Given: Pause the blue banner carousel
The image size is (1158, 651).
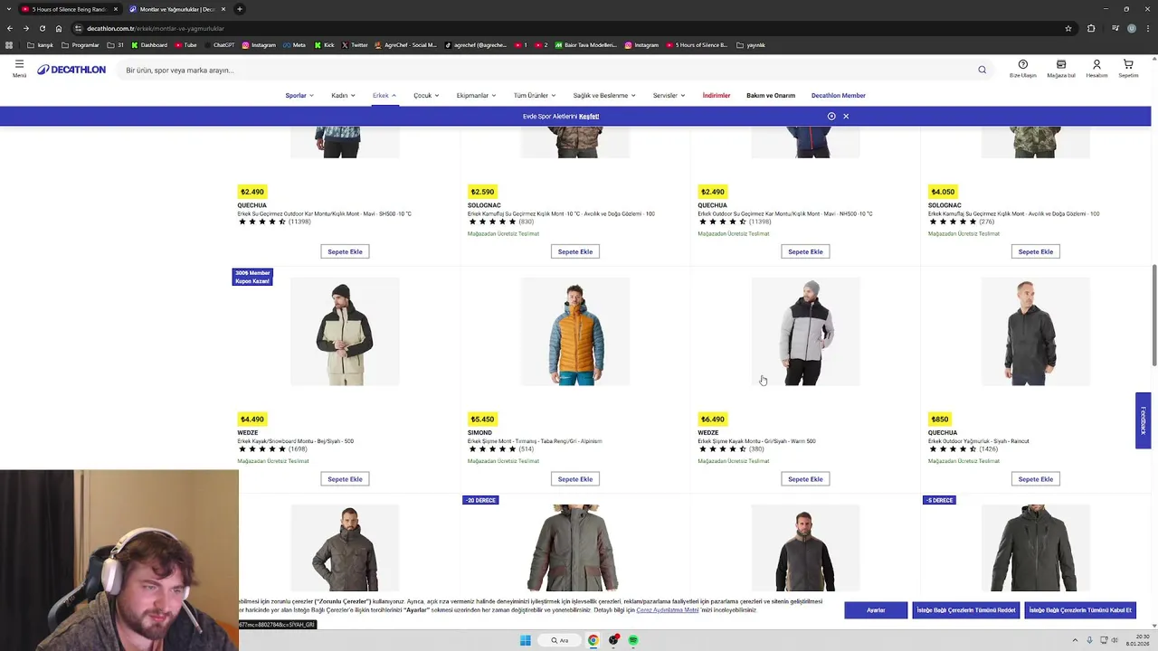Looking at the screenshot, I should (831, 116).
